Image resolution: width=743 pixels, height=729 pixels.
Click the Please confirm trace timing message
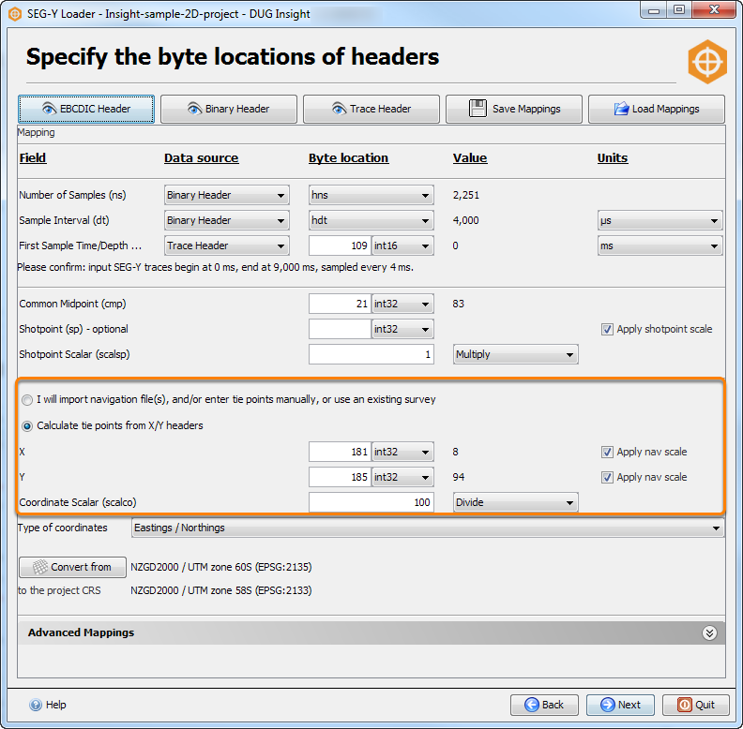click(216, 267)
